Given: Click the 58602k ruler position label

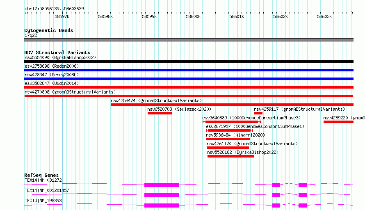Looking at the screenshot, I should pos(281,16).
